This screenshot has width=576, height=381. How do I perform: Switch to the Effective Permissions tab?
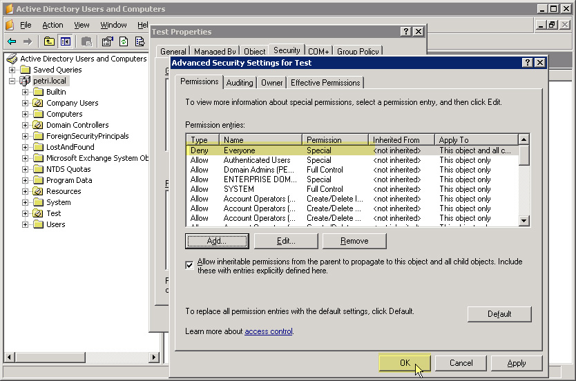pos(325,83)
